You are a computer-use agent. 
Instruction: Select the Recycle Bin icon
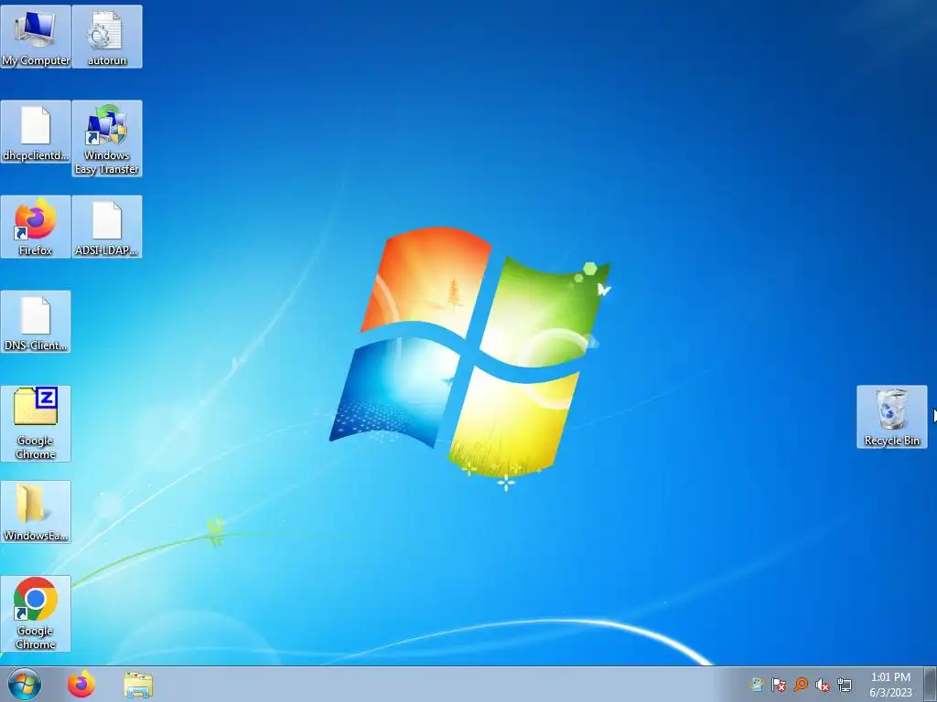tap(891, 417)
